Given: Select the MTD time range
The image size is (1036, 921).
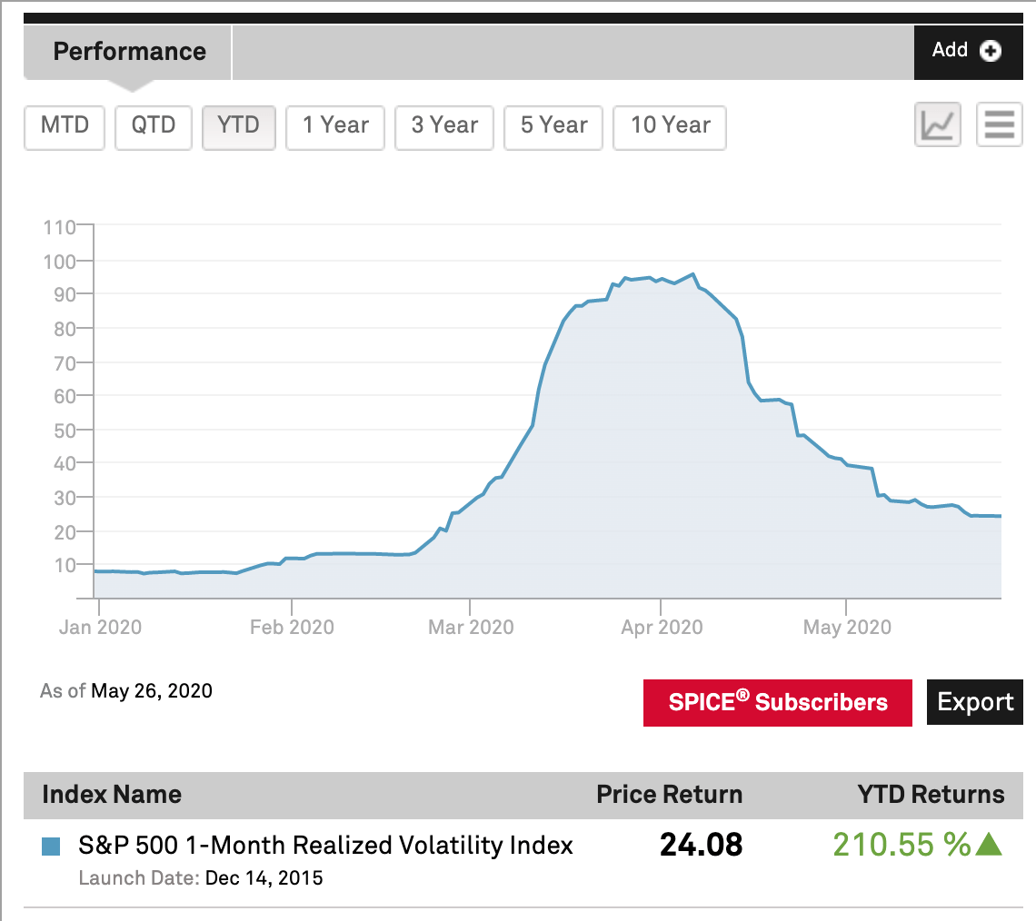Looking at the screenshot, I should (x=65, y=127).
